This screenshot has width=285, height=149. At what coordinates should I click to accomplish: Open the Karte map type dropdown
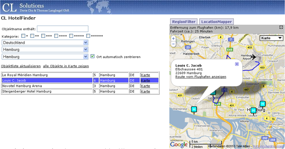point(272,38)
